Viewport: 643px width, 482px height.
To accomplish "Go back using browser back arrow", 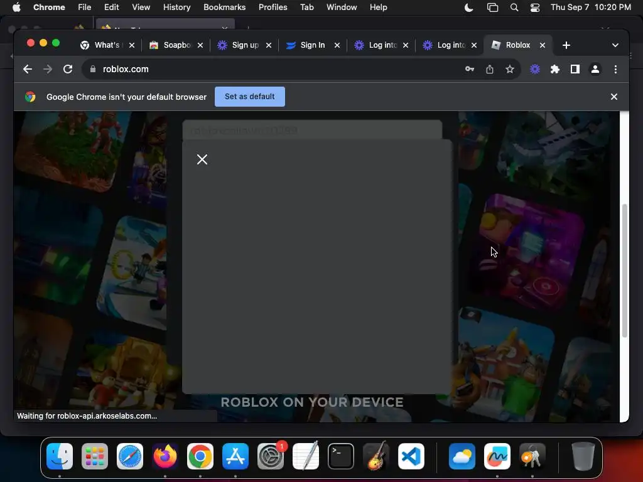I will pyautogui.click(x=28, y=69).
